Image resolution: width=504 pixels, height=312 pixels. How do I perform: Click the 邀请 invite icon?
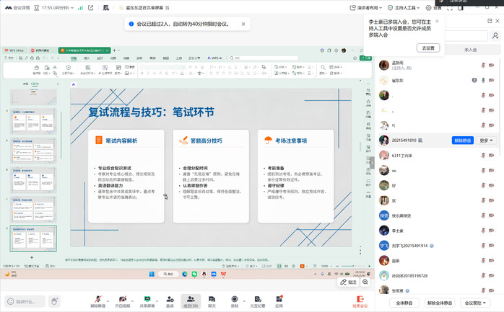[x=170, y=298]
